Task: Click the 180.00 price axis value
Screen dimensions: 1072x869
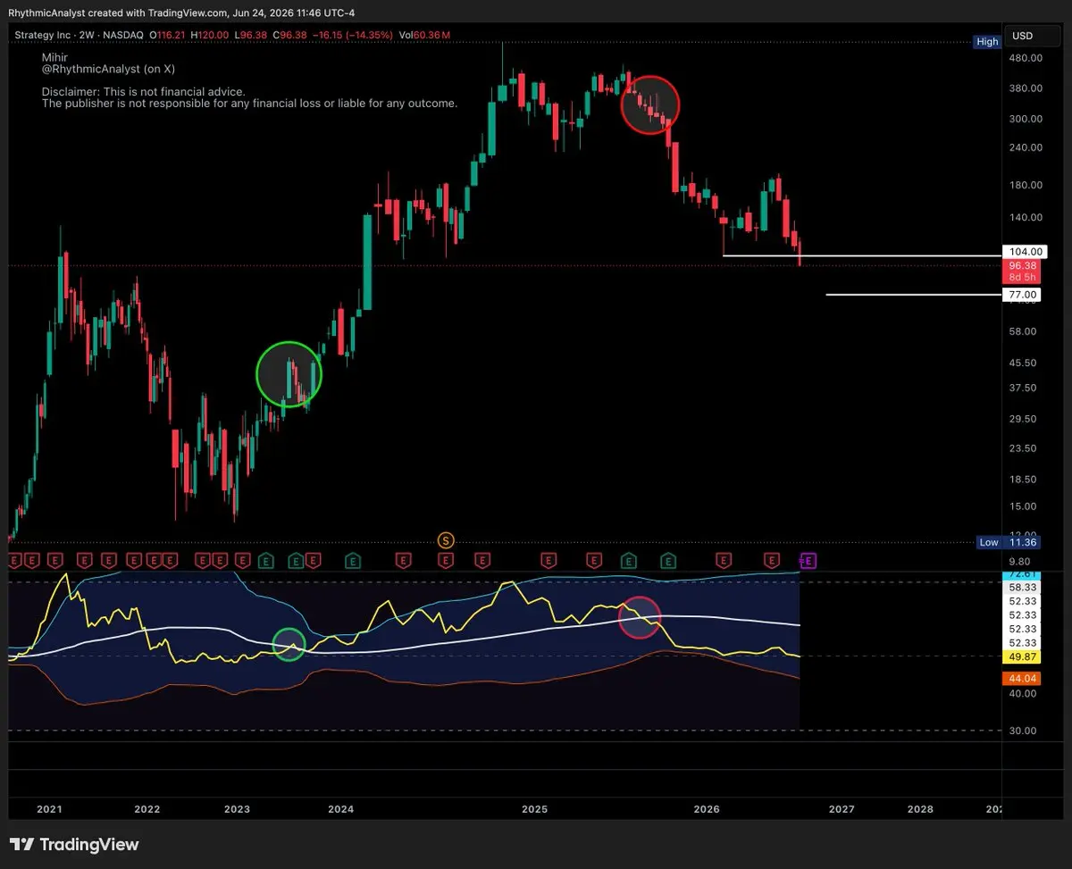Action: 1025,185
